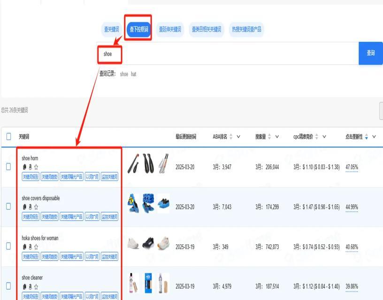The height and width of the screenshot is (300, 383).
Task: Open the 查类目相关关键词 tab
Action: point(207,30)
